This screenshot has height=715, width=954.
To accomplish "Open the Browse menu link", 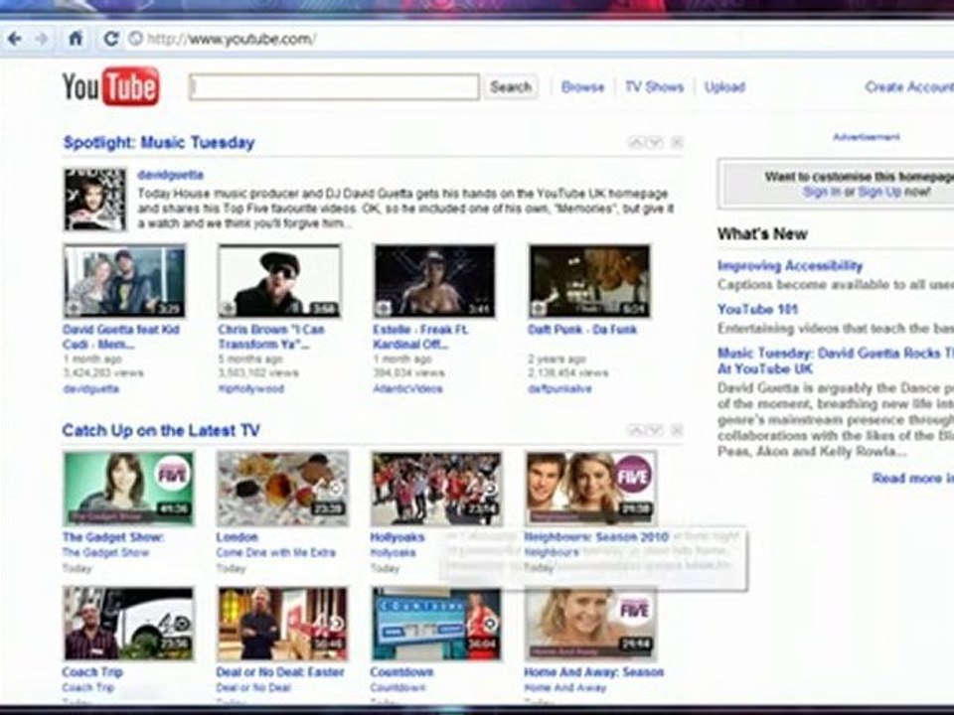I will click(x=582, y=87).
